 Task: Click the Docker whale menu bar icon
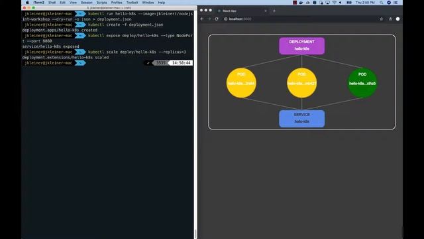click(x=301, y=3)
